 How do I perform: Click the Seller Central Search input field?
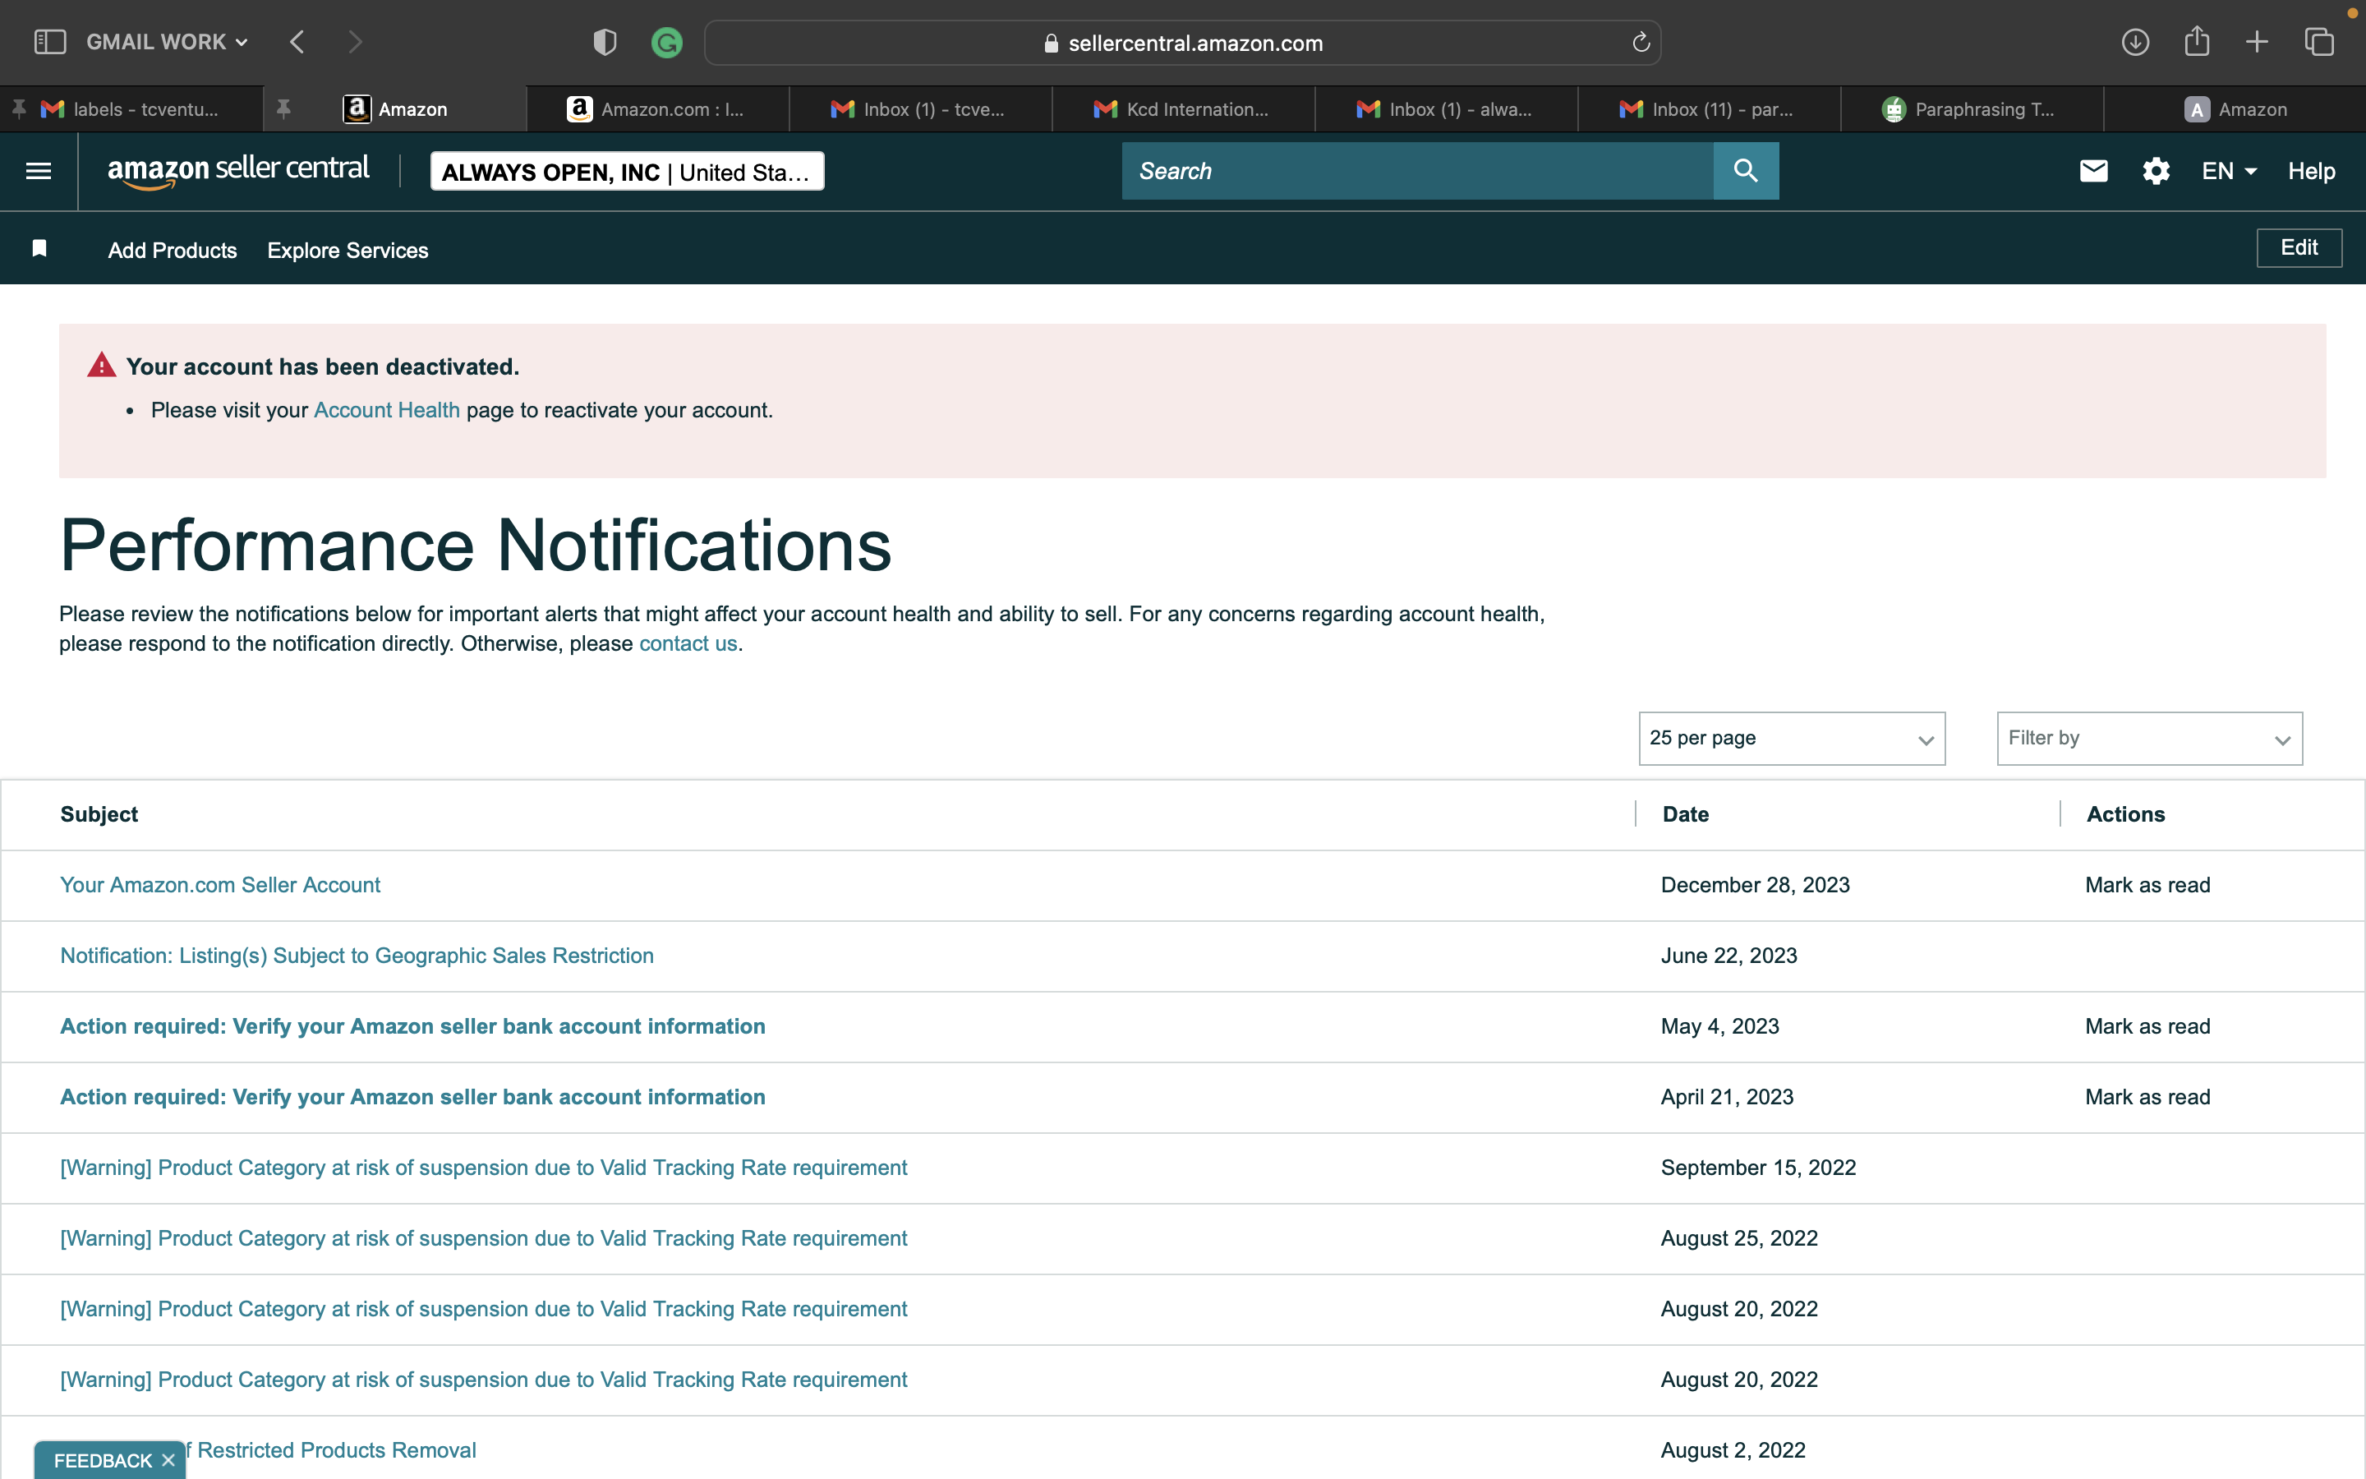coord(1418,171)
